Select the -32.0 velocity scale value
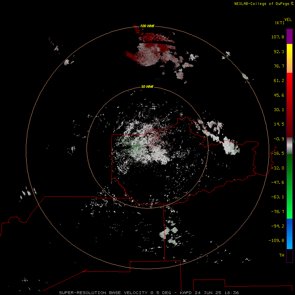Viewport: 295px width, 295px height. (278, 168)
